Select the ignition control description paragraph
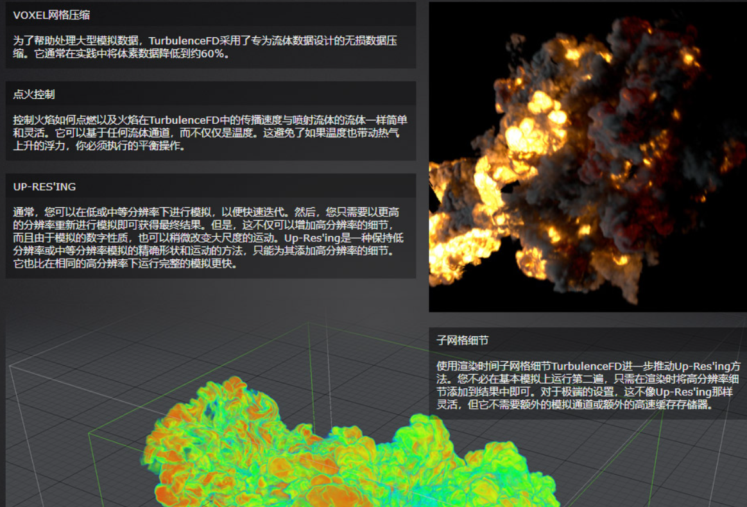 (x=210, y=133)
